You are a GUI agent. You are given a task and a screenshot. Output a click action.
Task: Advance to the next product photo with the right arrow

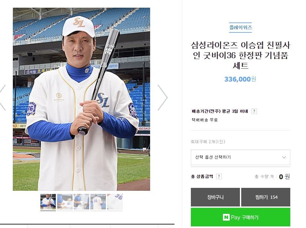(163, 98)
